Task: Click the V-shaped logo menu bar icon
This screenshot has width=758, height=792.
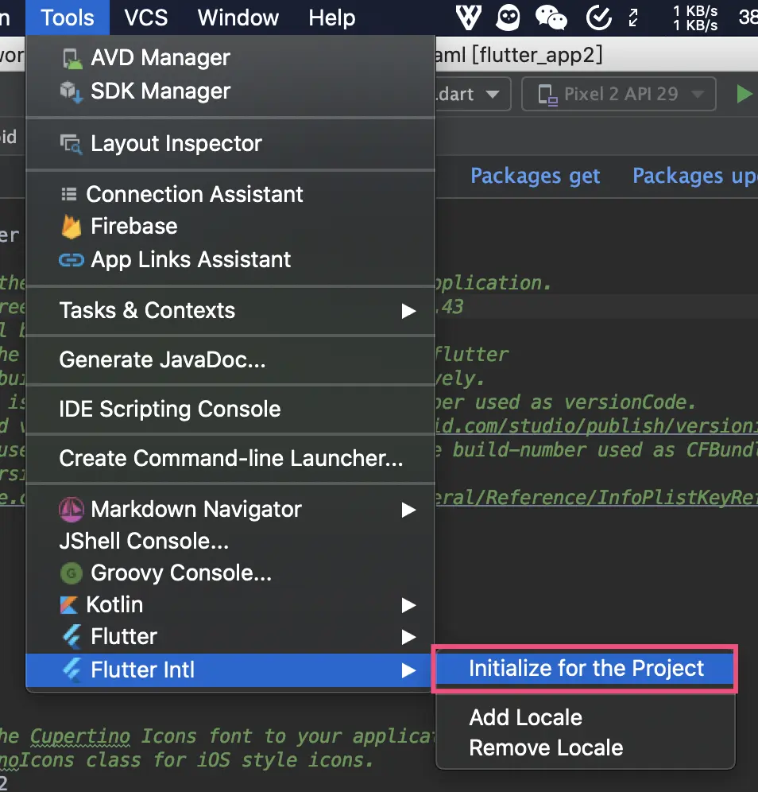Action: point(468,17)
